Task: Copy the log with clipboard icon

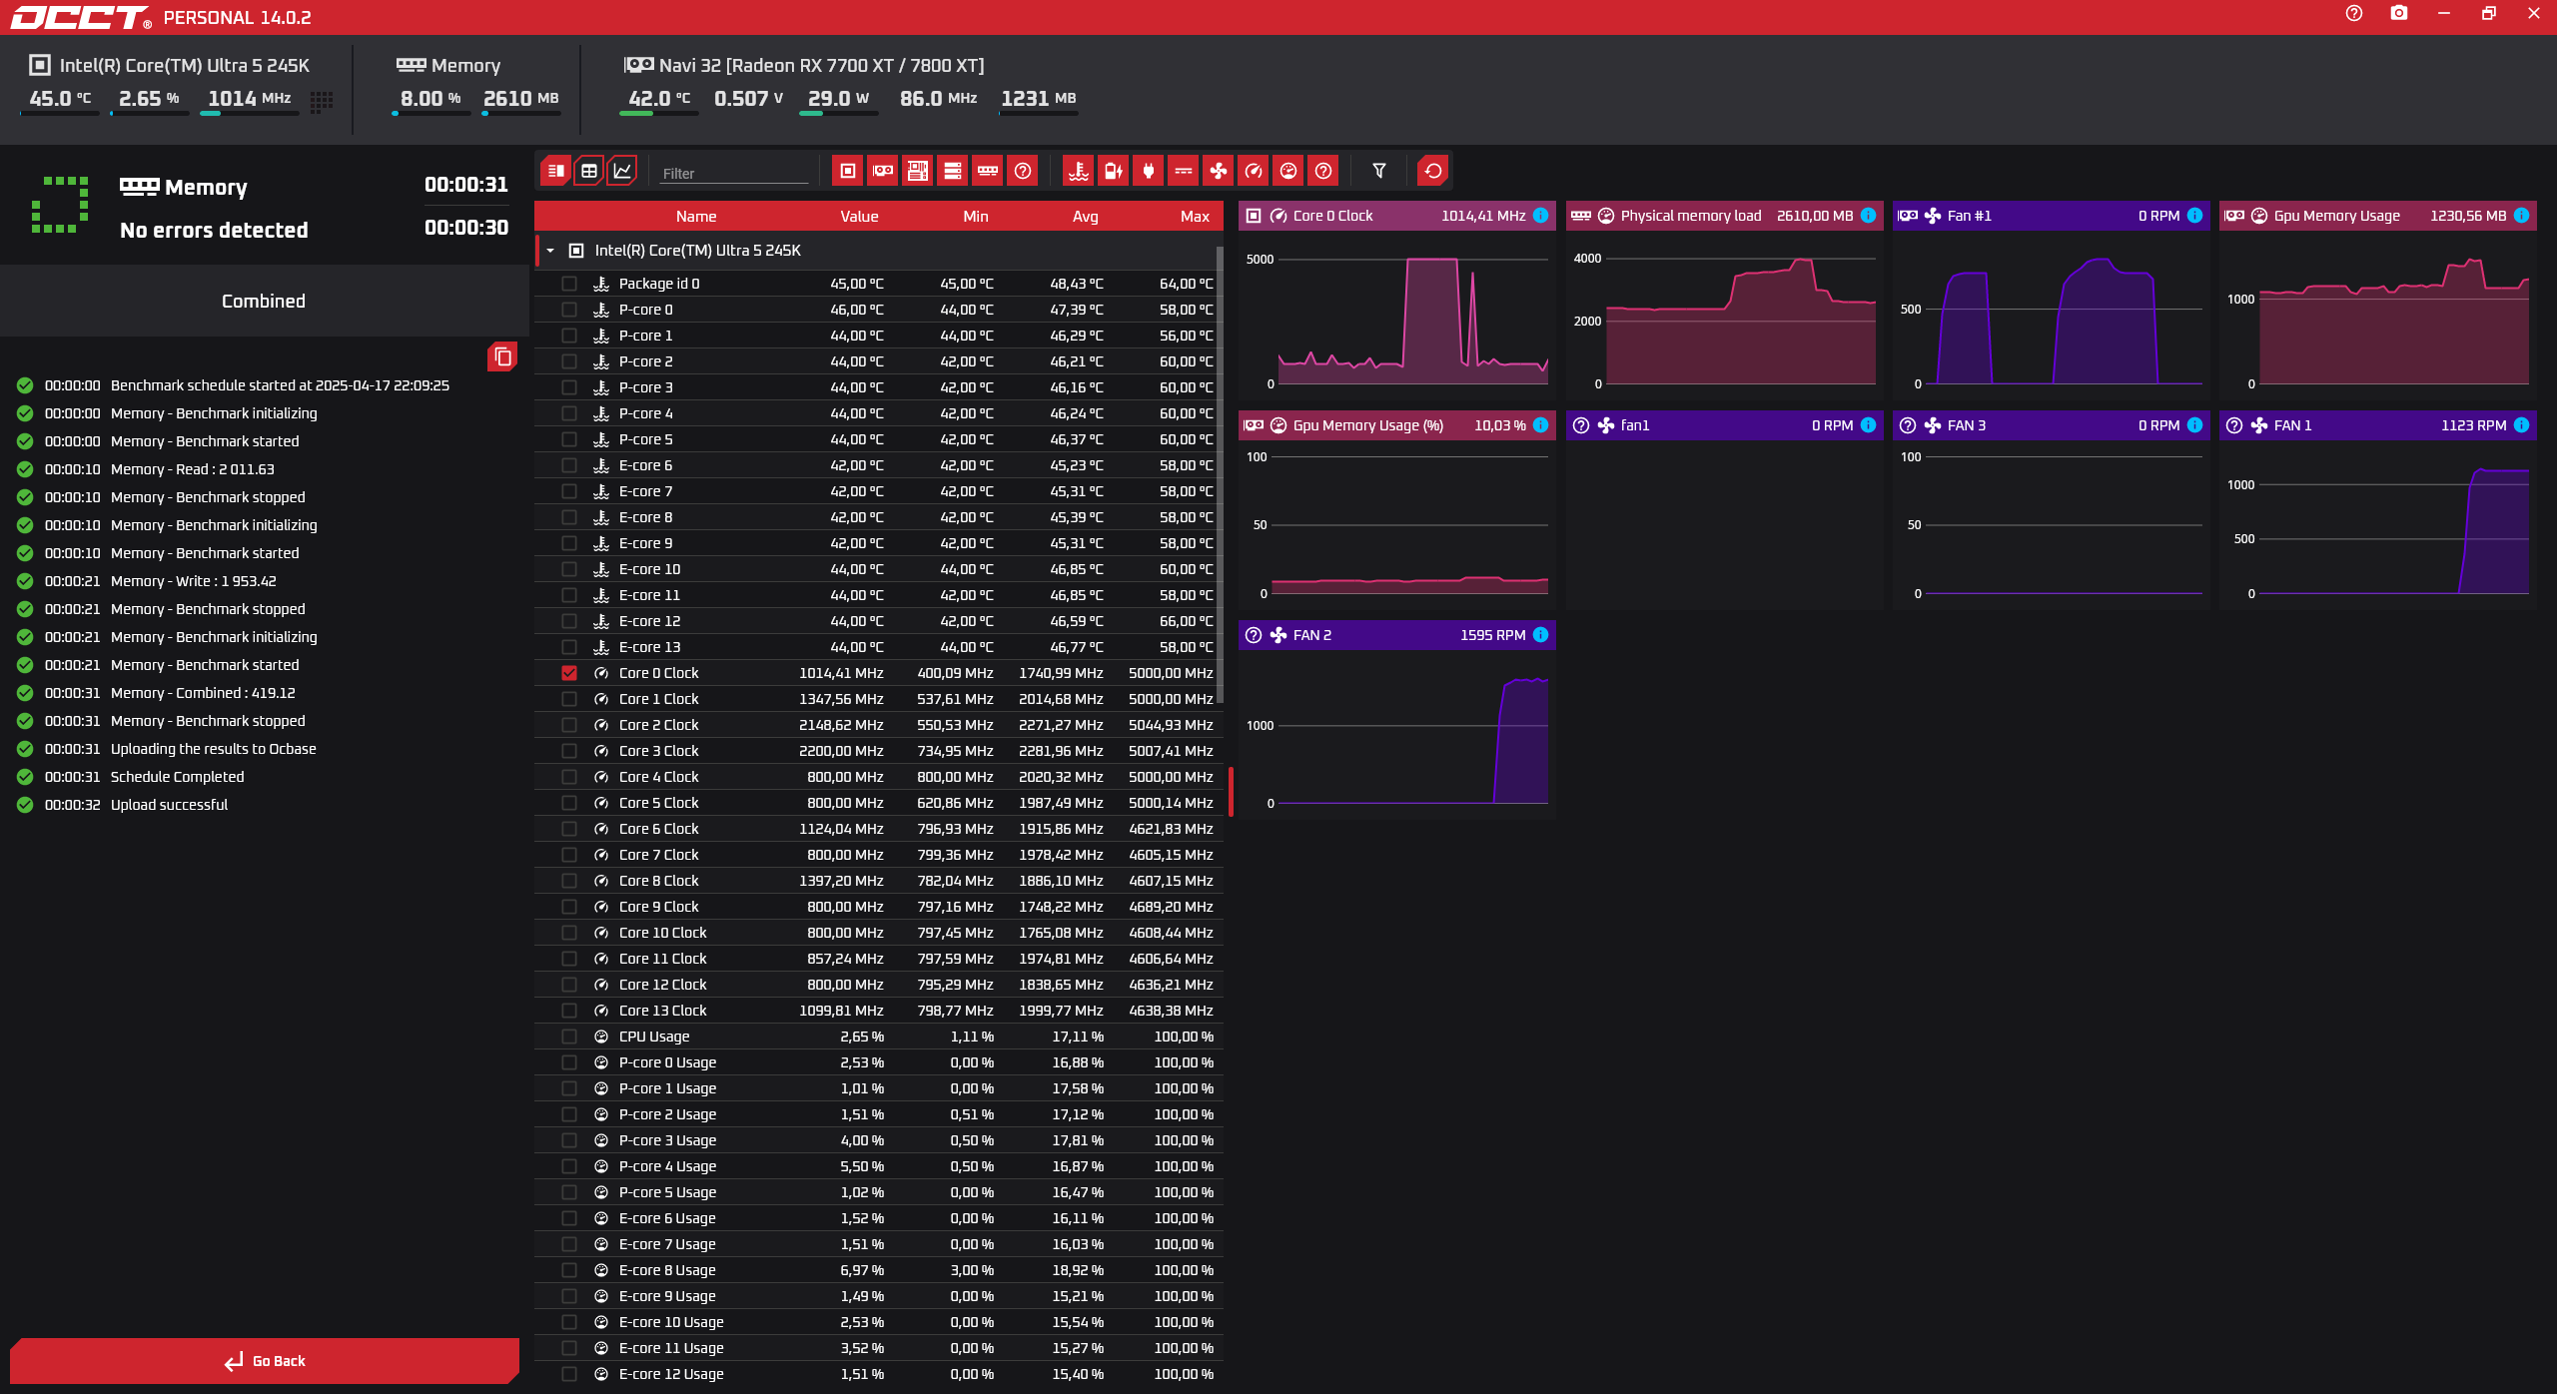Action: click(x=502, y=356)
